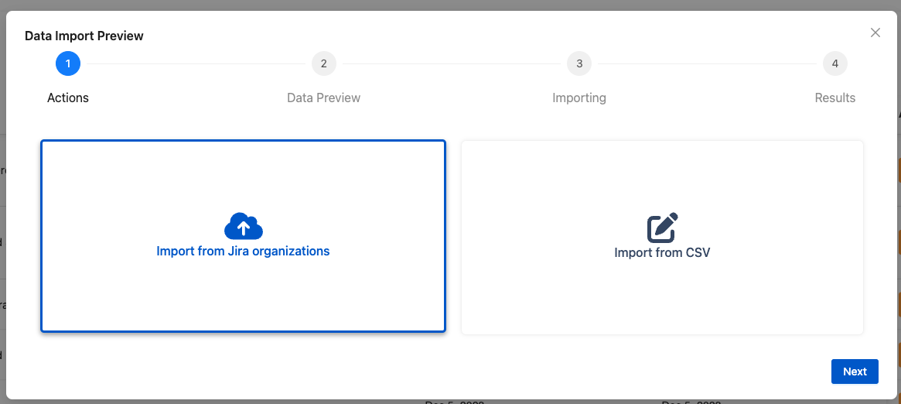The height and width of the screenshot is (404, 901).
Task: Click the 'Data Import Preview' dialog title
Action: pyautogui.click(x=84, y=36)
